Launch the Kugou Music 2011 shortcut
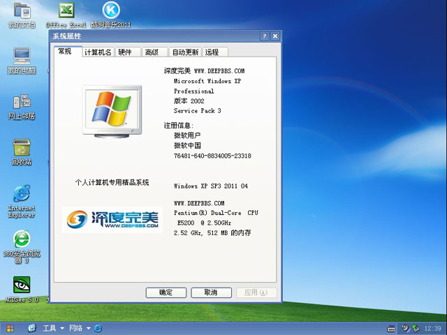Image resolution: width=447 pixels, height=335 pixels. point(110,12)
